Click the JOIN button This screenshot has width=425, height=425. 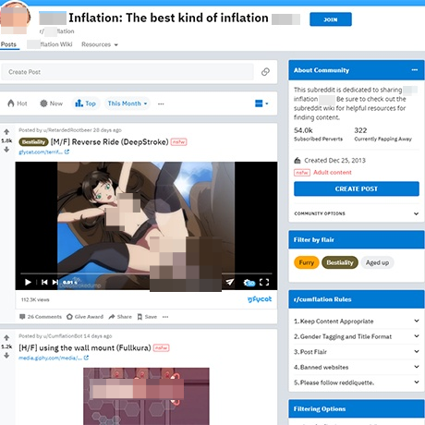[331, 19]
